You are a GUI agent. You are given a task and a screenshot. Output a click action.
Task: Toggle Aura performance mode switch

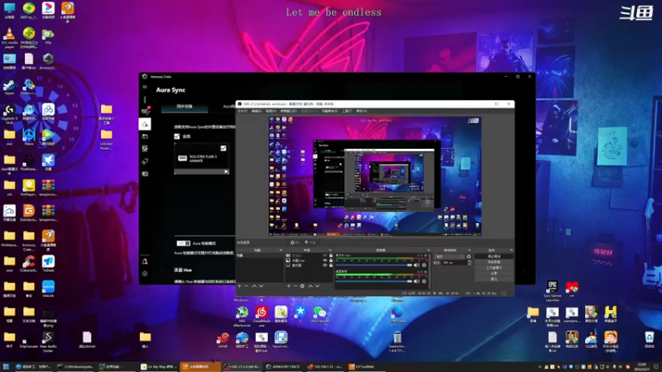[183, 243]
